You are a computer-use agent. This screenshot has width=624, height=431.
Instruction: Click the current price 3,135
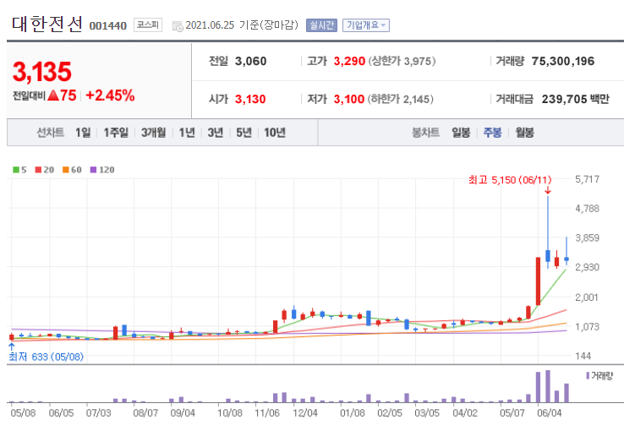coord(42,72)
